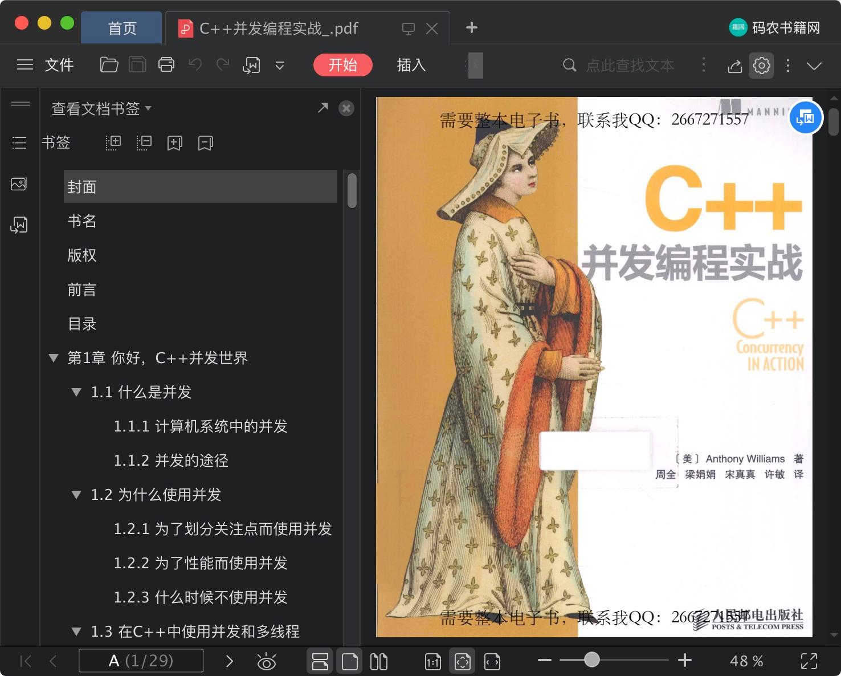Collapse the 1.1 什么是并发 node

(x=76, y=392)
